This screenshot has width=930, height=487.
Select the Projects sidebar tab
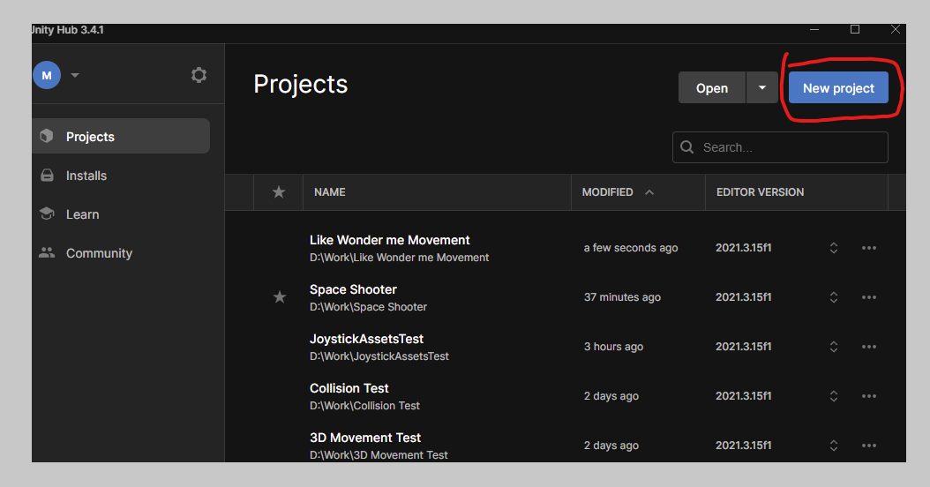tap(121, 137)
